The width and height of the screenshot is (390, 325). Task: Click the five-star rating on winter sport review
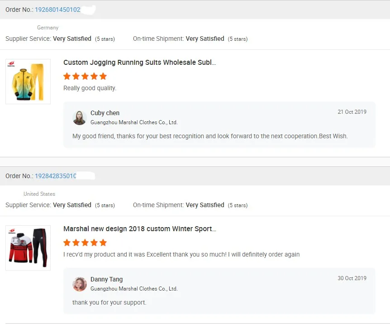pos(85,243)
